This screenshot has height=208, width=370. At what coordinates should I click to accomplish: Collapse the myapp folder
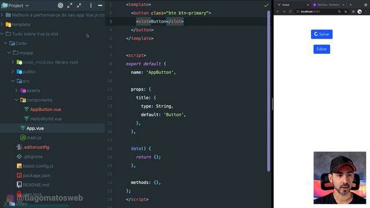(9, 53)
